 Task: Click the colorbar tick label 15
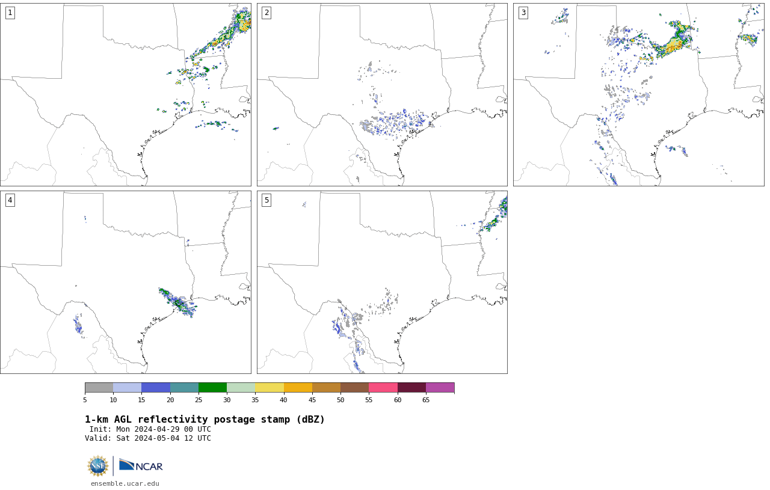141,400
